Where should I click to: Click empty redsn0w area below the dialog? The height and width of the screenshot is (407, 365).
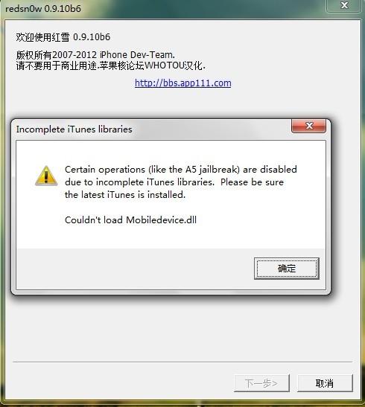click(182, 327)
